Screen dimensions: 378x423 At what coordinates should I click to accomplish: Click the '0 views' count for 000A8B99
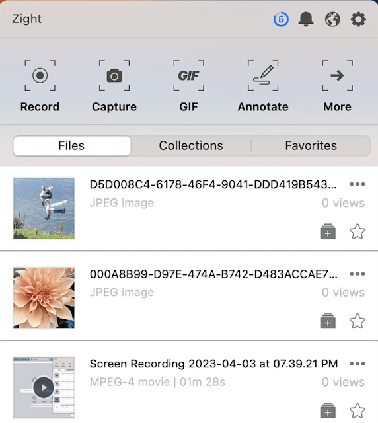pyautogui.click(x=343, y=292)
